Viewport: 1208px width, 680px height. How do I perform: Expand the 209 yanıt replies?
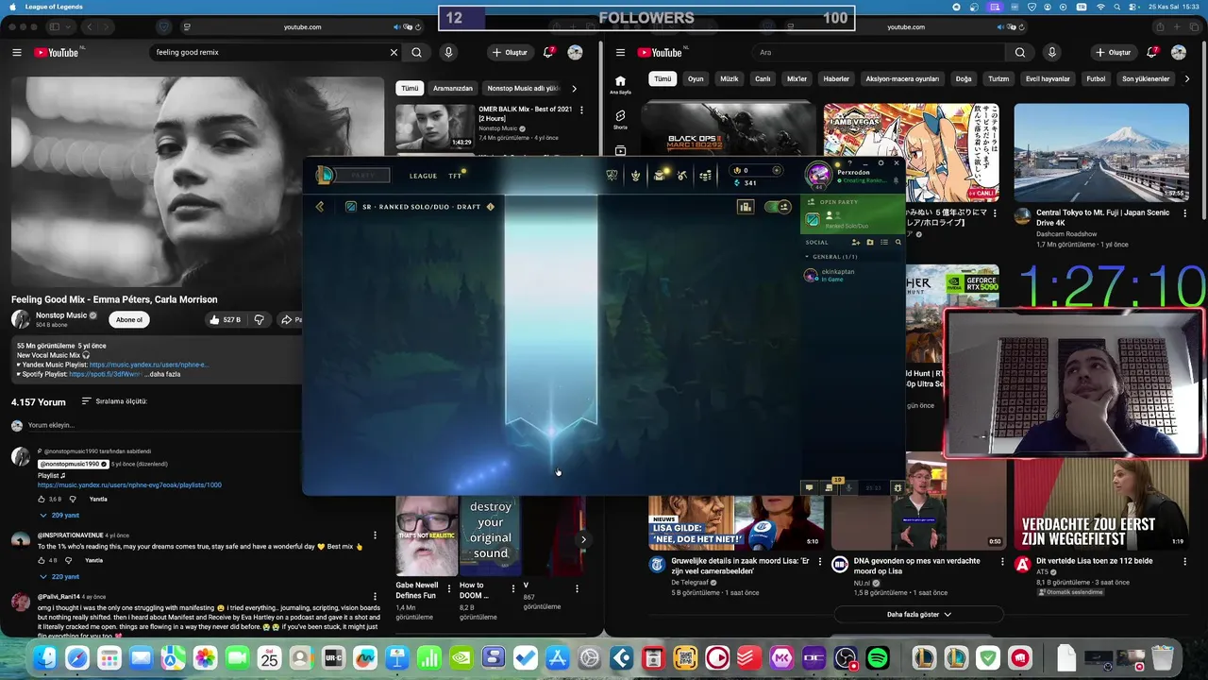(59, 516)
